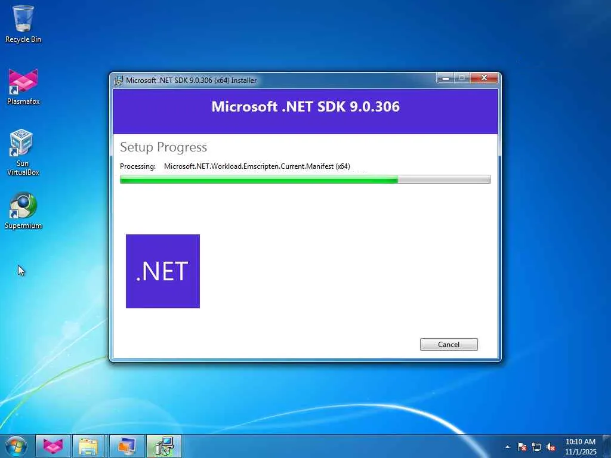This screenshot has height=458, width=611.
Task: Open the clock showing 10:10 AM
Action: 580,446
